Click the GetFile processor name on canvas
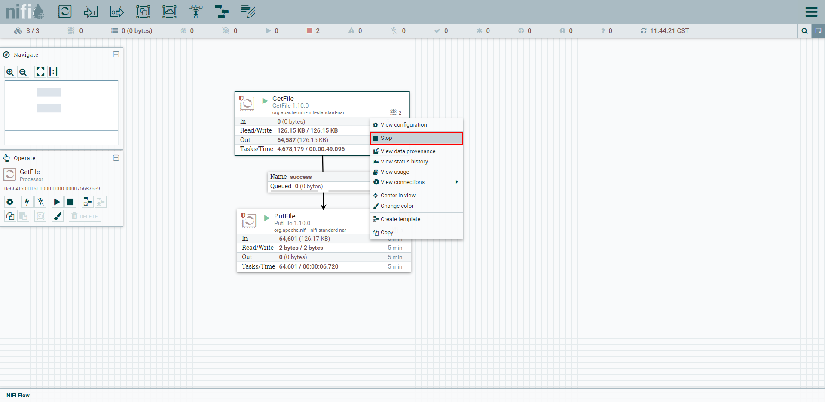 click(x=283, y=99)
